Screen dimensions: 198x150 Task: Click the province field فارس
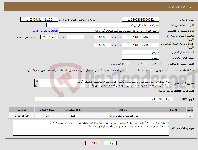(141, 52)
